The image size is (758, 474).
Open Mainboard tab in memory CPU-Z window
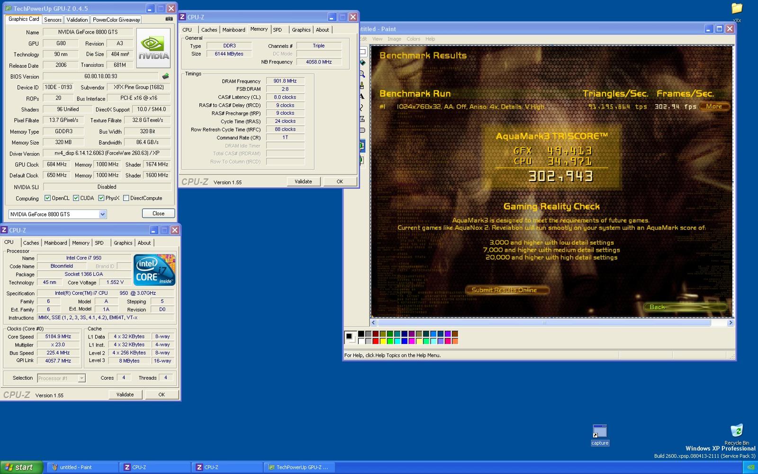coord(234,29)
